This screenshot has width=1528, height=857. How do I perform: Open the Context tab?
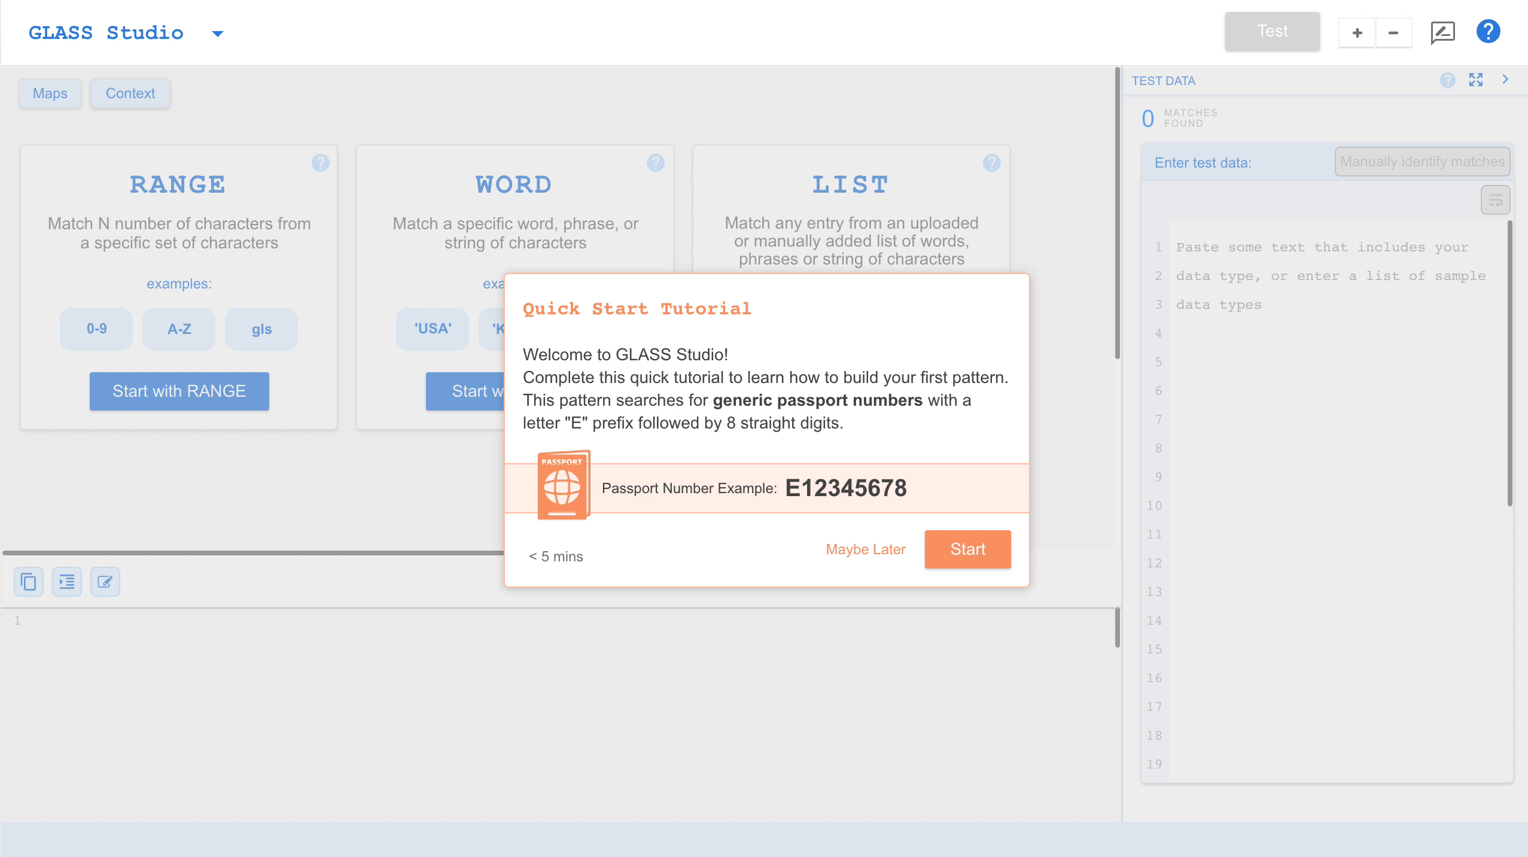130,93
